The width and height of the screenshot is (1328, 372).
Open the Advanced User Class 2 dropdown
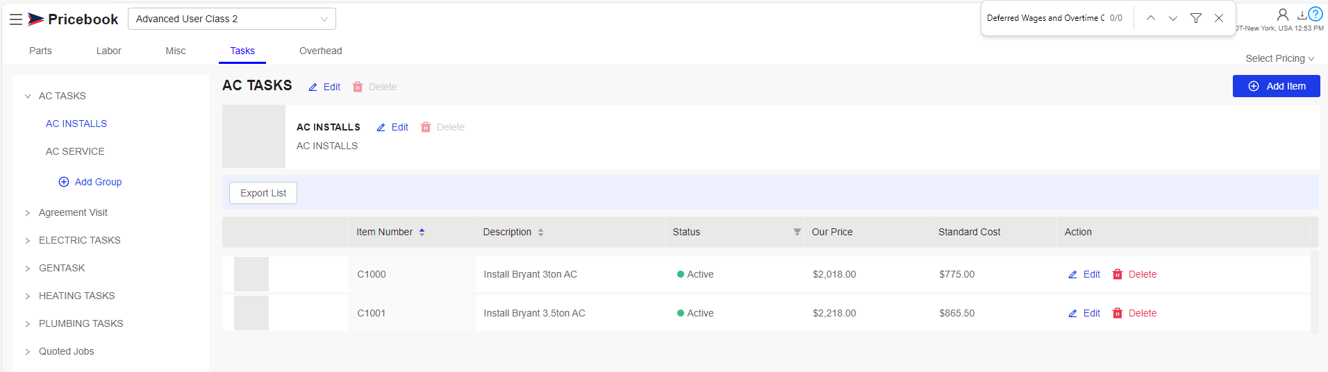(x=232, y=19)
